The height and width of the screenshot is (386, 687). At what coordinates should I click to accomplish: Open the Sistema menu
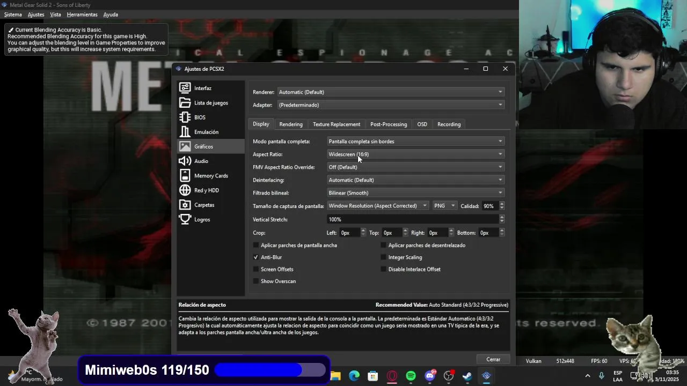(x=13, y=14)
